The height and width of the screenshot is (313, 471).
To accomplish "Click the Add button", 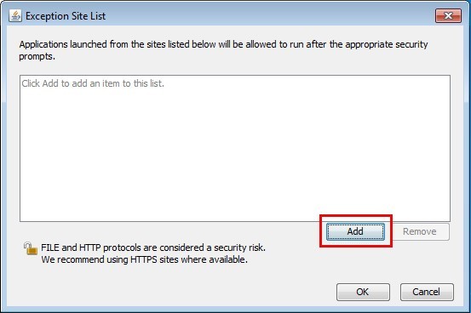I will (x=355, y=231).
